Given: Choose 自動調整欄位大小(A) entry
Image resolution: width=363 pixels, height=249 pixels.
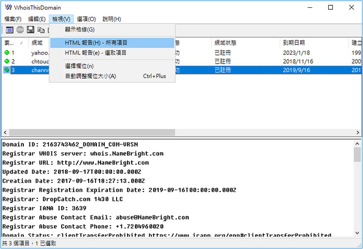Looking at the screenshot, I should pyautogui.click(x=113, y=76).
